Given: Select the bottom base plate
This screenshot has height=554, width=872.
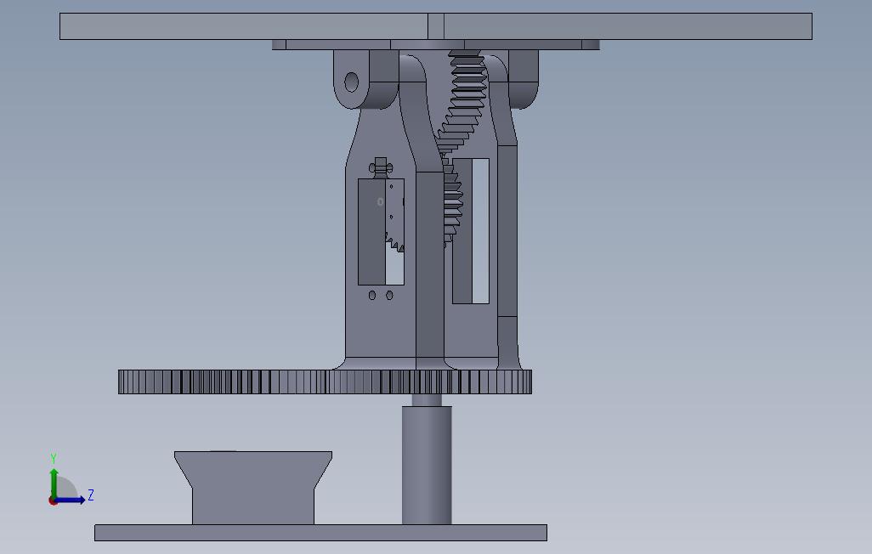Looking at the screenshot, I should click(320, 532).
